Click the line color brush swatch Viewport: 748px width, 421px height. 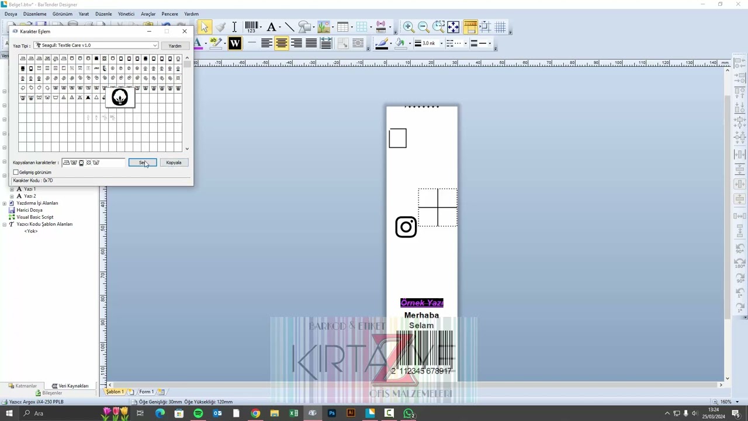pos(382,43)
